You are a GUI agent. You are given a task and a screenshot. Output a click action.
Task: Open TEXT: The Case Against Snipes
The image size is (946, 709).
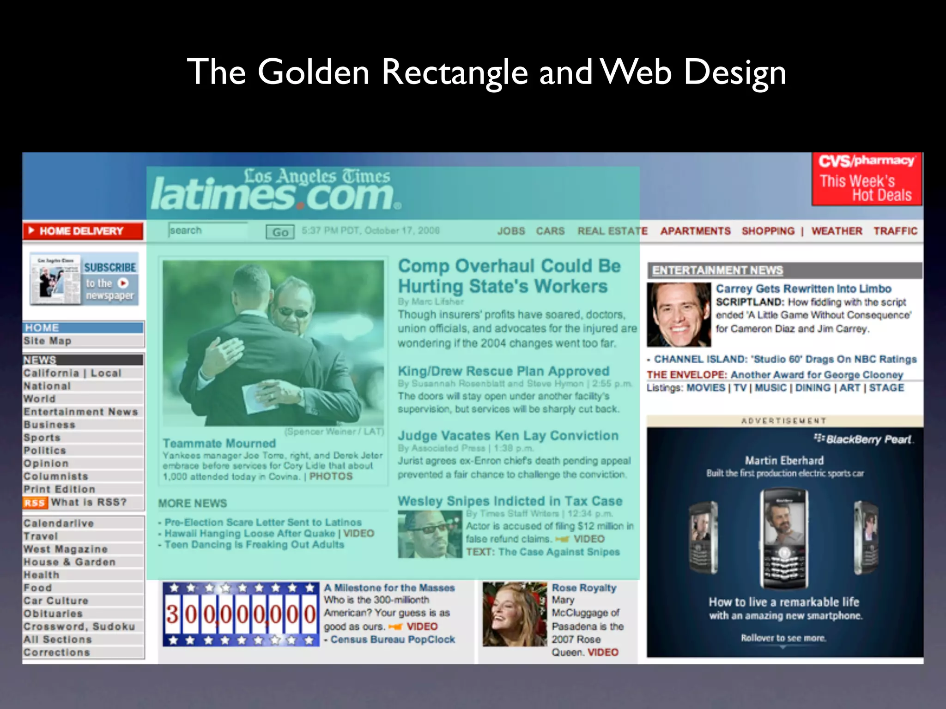[x=543, y=552]
